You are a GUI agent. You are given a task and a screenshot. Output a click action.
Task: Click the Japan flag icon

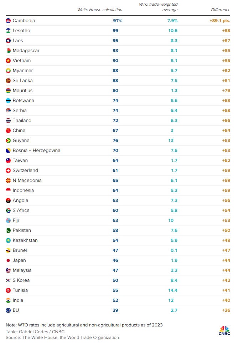point(8,260)
